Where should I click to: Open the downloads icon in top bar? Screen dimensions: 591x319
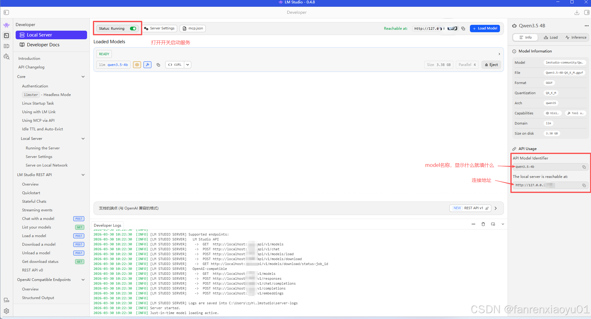pyautogui.click(x=577, y=13)
